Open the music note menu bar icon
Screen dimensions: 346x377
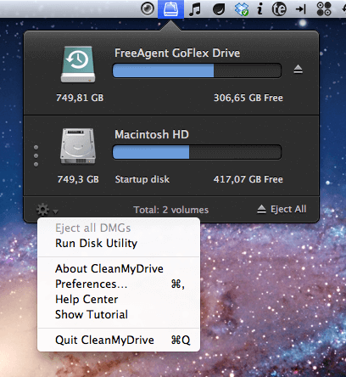195,9
